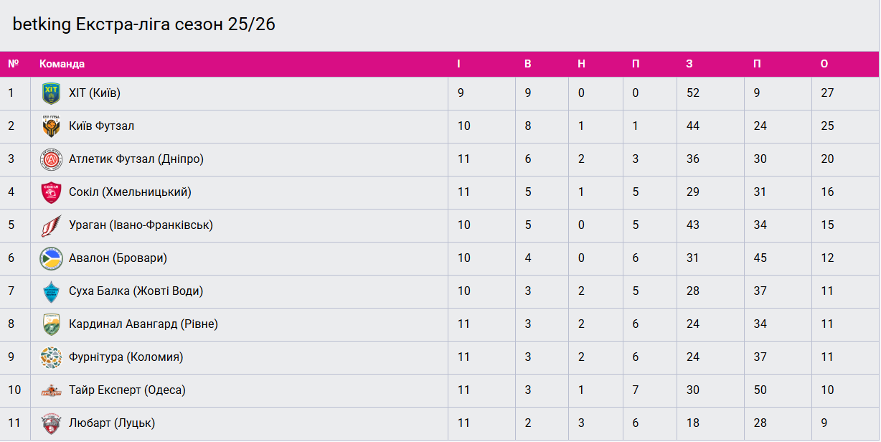Viewport: 881px width, 442px height.
Task: Click the Фурнітура (Коломия) team logo
Action: (51, 357)
